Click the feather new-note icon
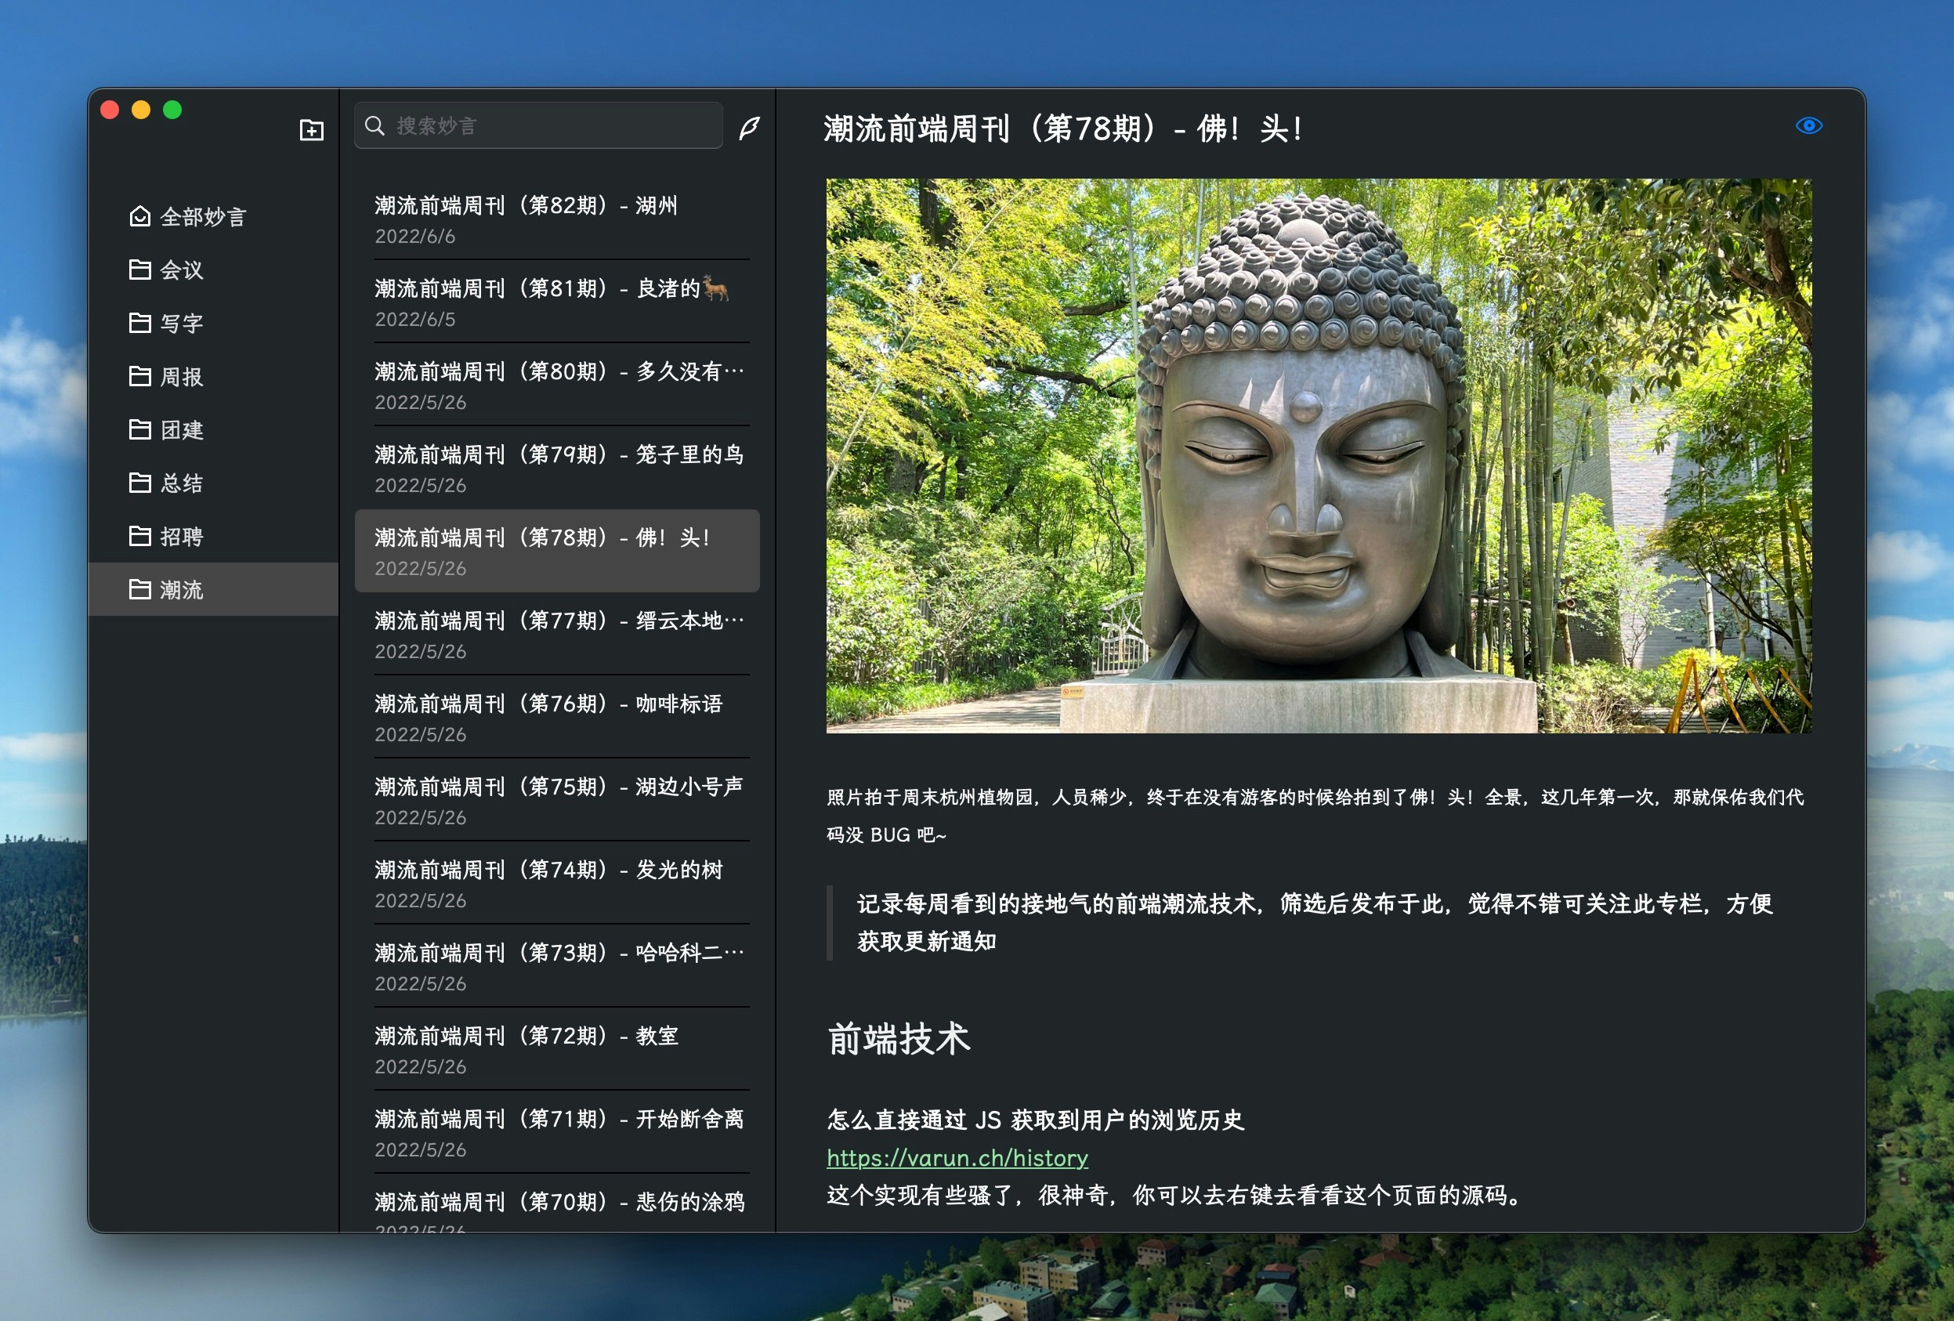 pos(749,128)
